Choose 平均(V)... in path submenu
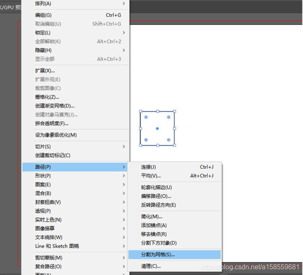The width and height of the screenshot is (303, 275). [x=175, y=176]
